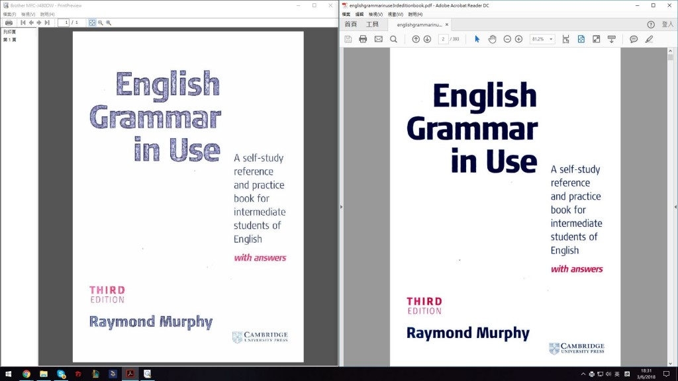The width and height of the screenshot is (678, 381).
Task: Click the Acrobat page number field
Action: [x=443, y=39]
